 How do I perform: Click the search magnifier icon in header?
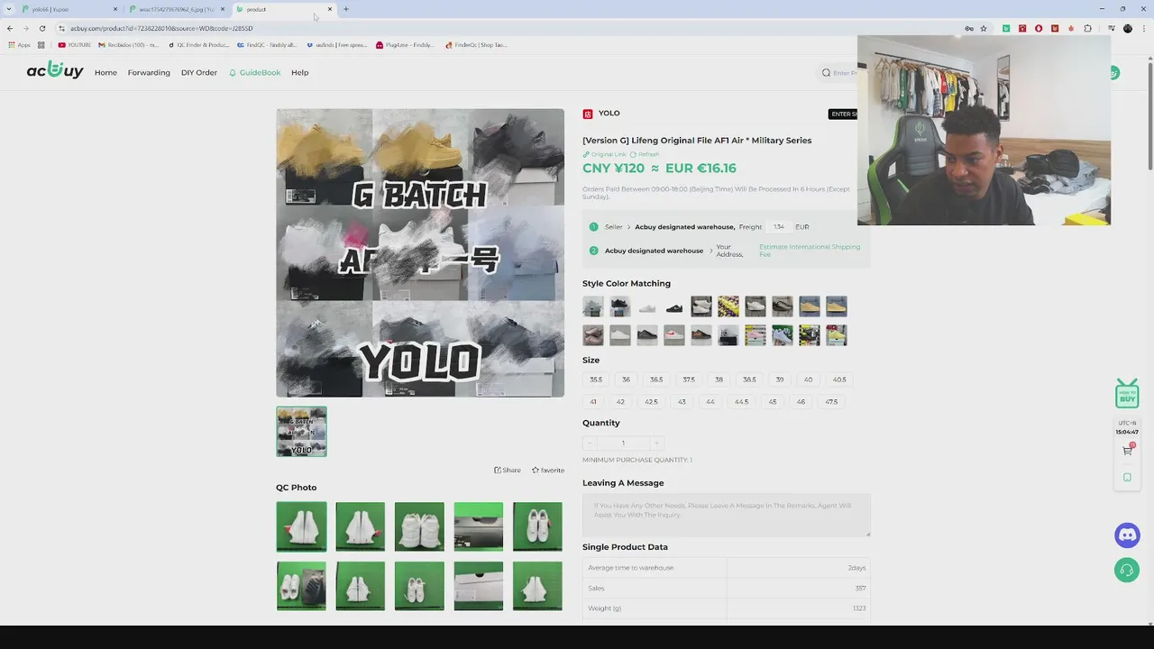[826, 73]
